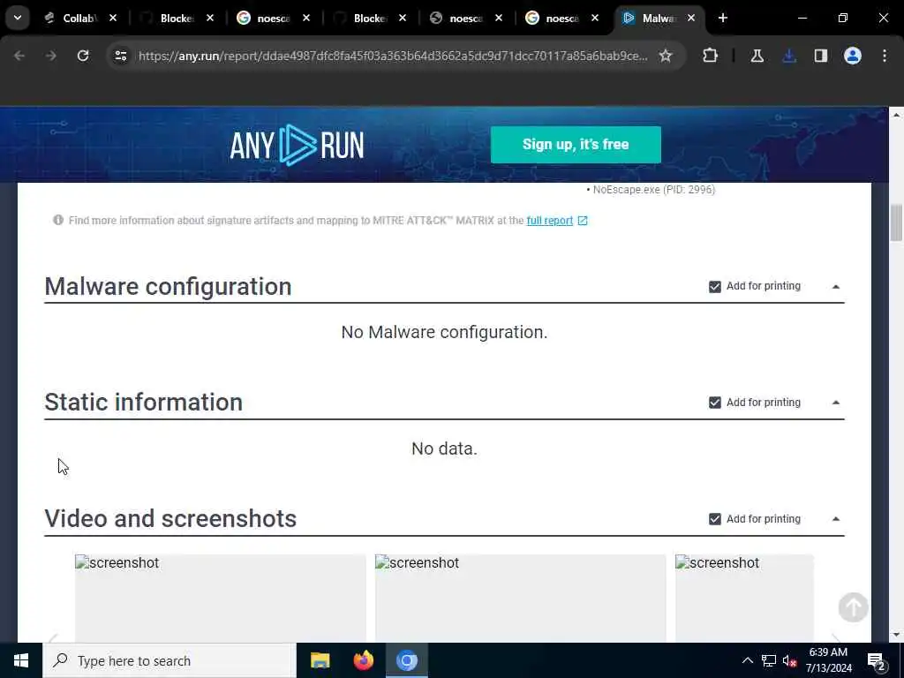Image resolution: width=904 pixels, height=678 pixels.
Task: Click the page vertical scrollbar thumb
Action: point(896,222)
